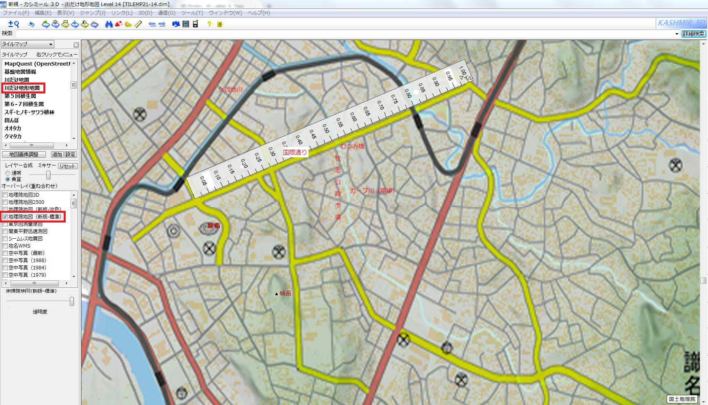Click the overlay list horizontal scrollbar thumb
The image size is (708, 405).
pyautogui.click(x=34, y=283)
